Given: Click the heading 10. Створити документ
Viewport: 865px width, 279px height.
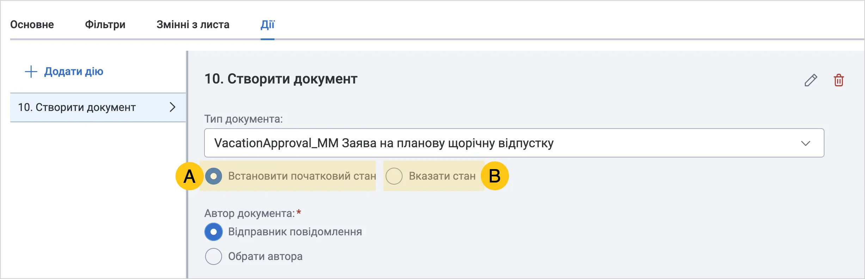Looking at the screenshot, I should pyautogui.click(x=281, y=79).
